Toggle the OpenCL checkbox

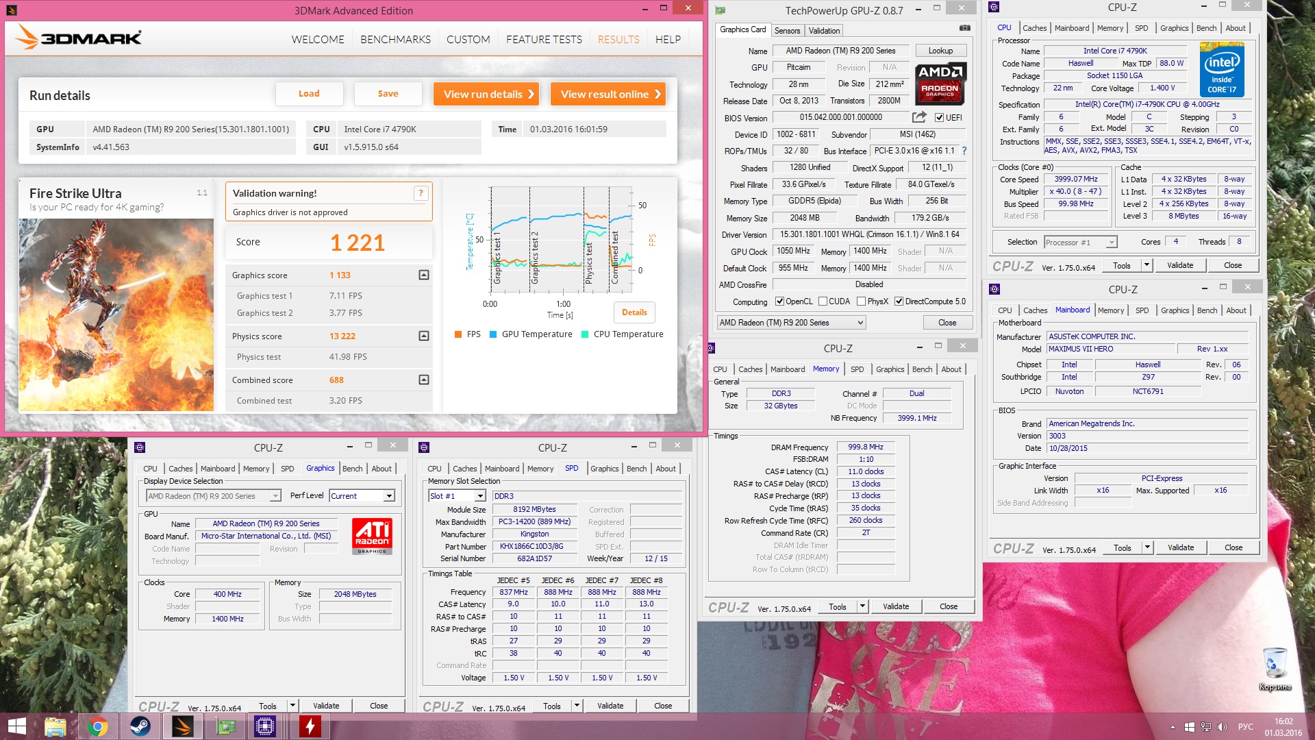(779, 301)
